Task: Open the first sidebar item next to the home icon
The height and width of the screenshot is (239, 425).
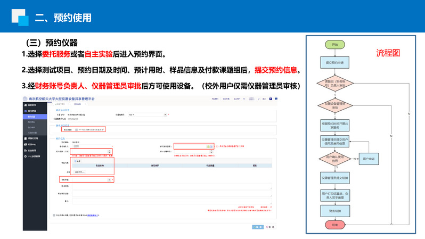Action: [32, 106]
